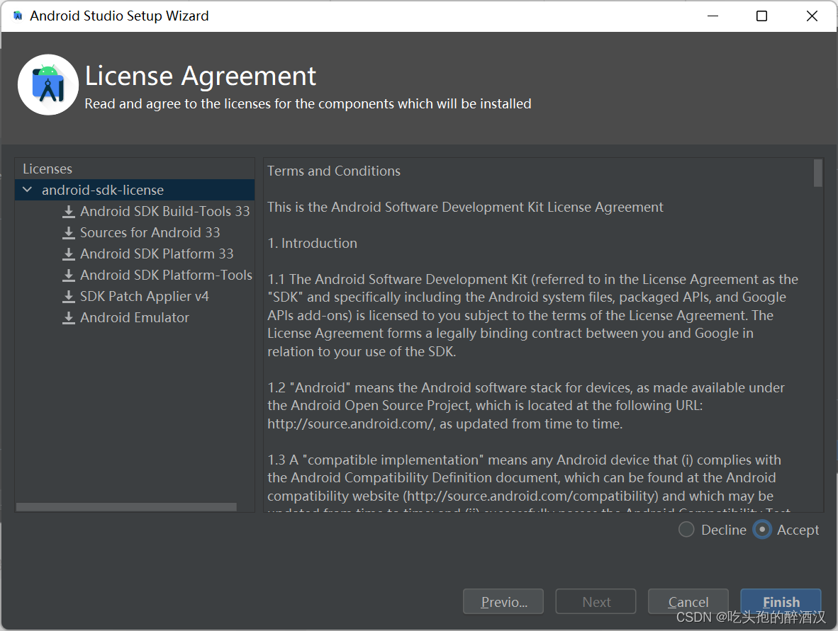Select the android-sdk-license row

coord(135,190)
